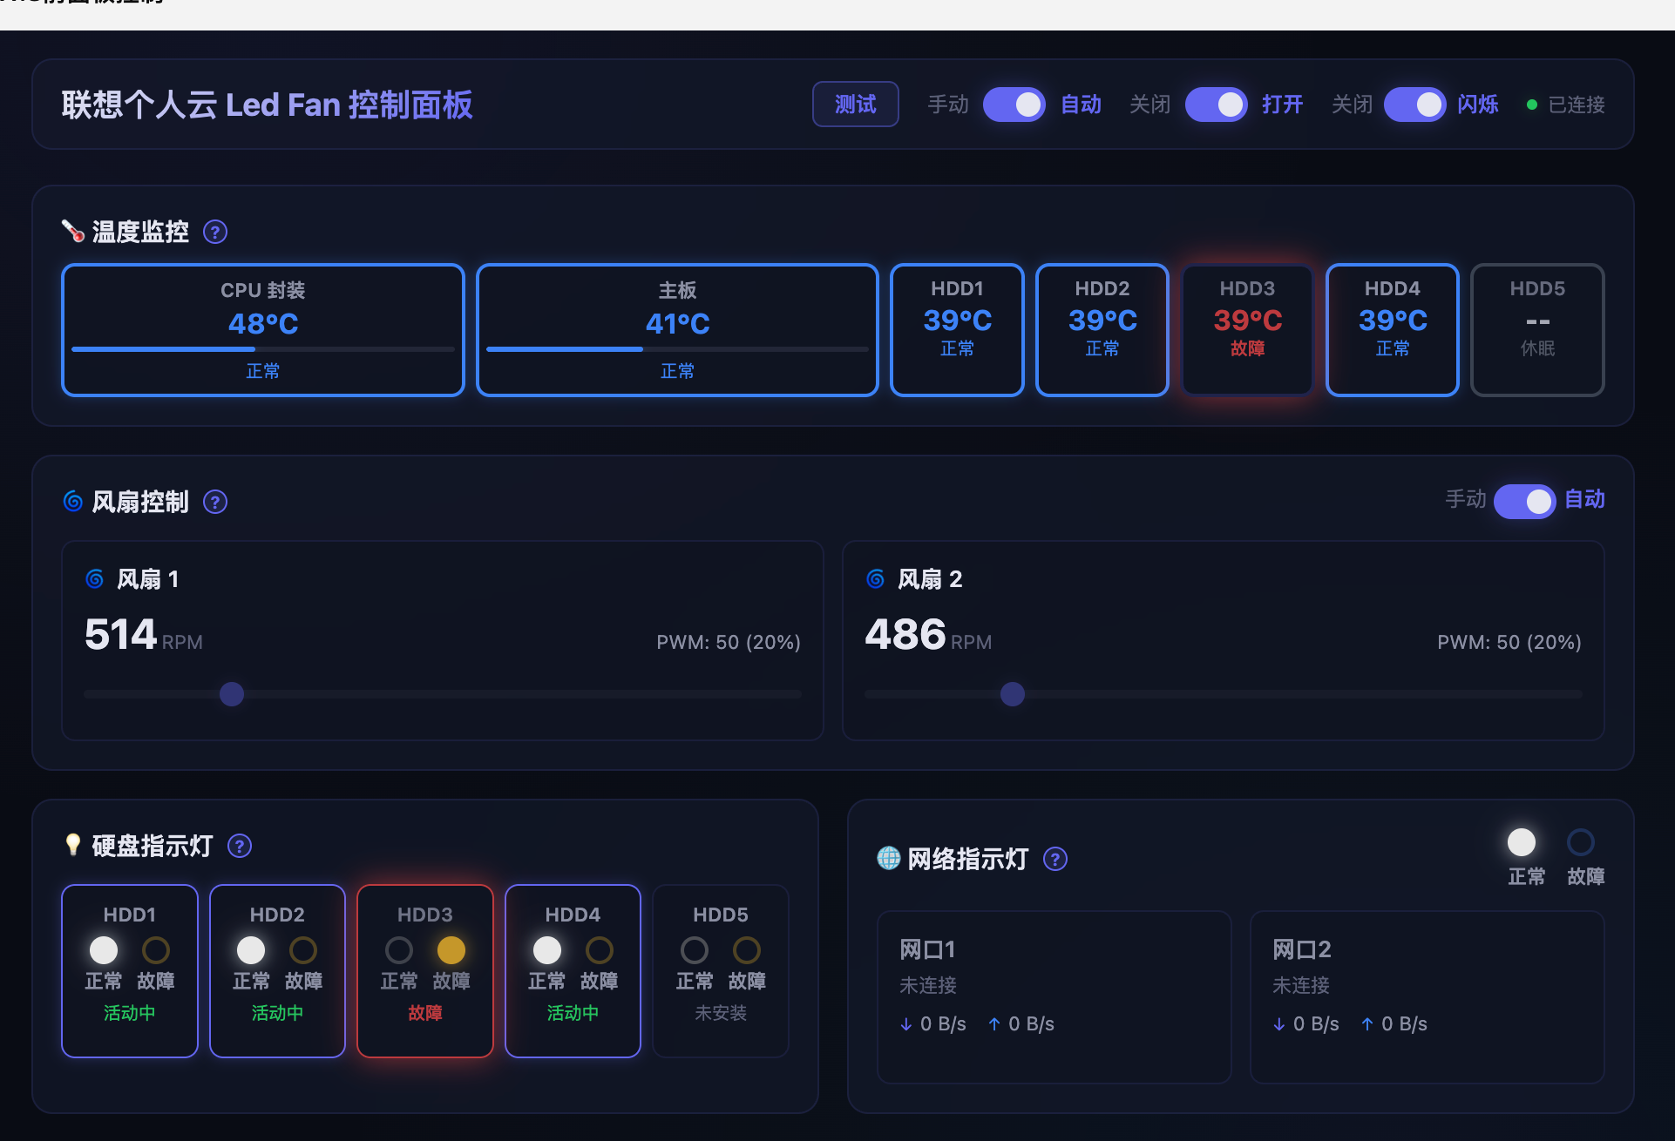Select network 正常 indicator light

pyautogui.click(x=1522, y=842)
